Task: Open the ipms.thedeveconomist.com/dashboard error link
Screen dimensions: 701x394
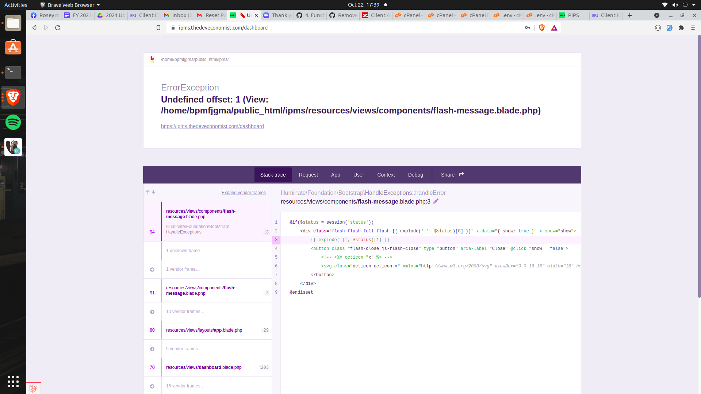Action: [212, 126]
